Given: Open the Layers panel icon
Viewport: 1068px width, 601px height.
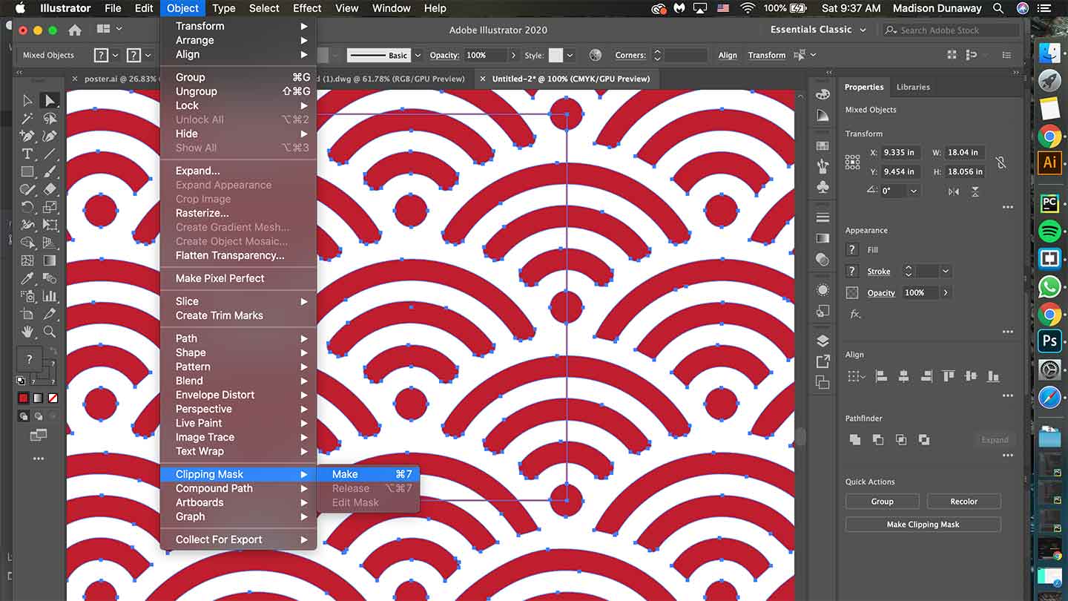Looking at the screenshot, I should (823, 341).
